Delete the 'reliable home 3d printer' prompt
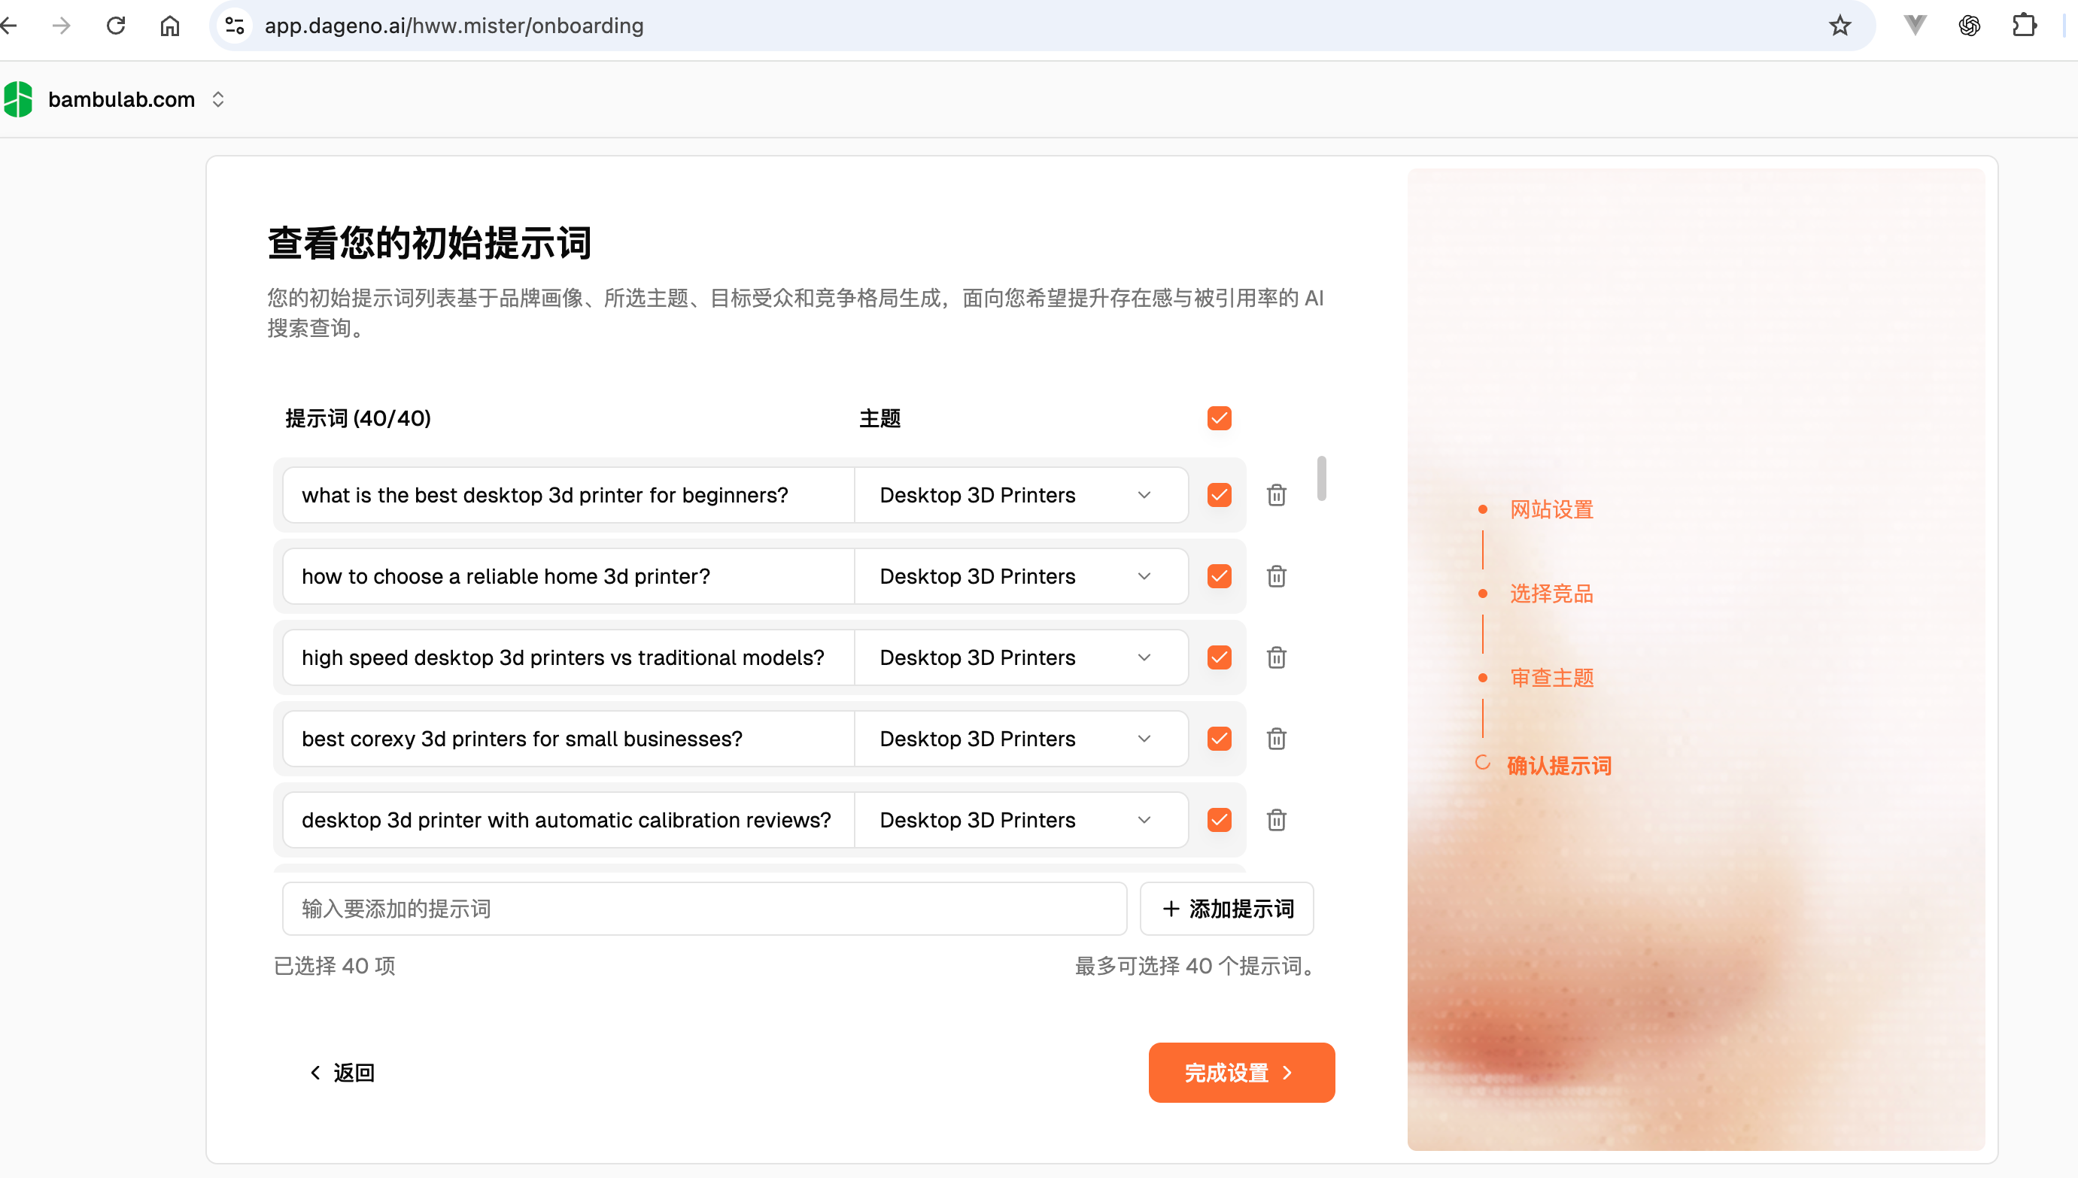This screenshot has height=1178, width=2078. pos(1276,576)
